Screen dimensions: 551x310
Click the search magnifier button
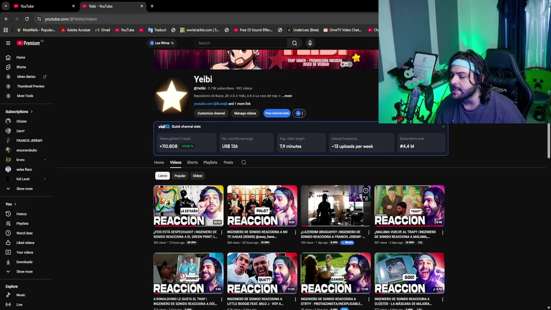coord(294,43)
